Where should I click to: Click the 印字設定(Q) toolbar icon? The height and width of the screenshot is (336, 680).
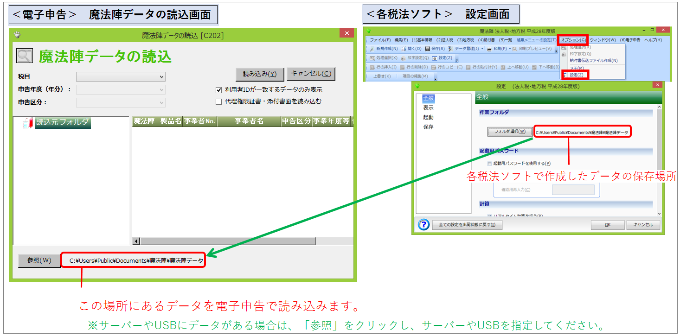tap(403, 58)
